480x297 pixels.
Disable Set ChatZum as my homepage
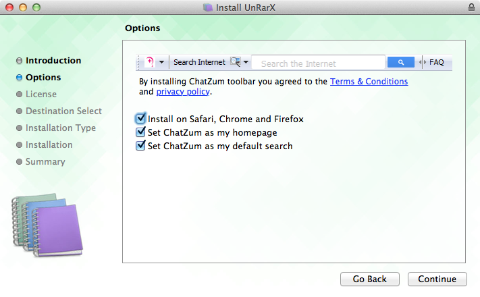[x=141, y=132]
